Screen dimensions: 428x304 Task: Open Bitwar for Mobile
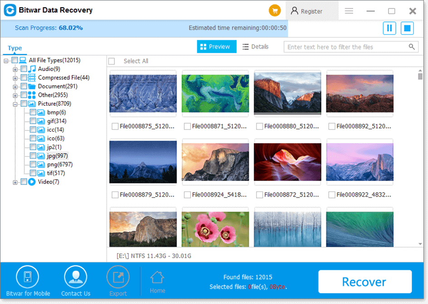point(28,277)
